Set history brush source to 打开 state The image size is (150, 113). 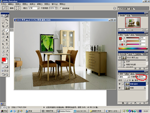[120, 62]
